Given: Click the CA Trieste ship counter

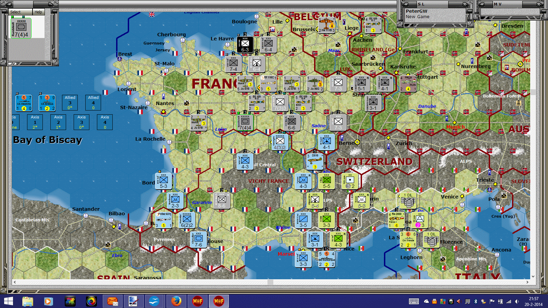Looking at the screenshot, I should click(x=408, y=240).
